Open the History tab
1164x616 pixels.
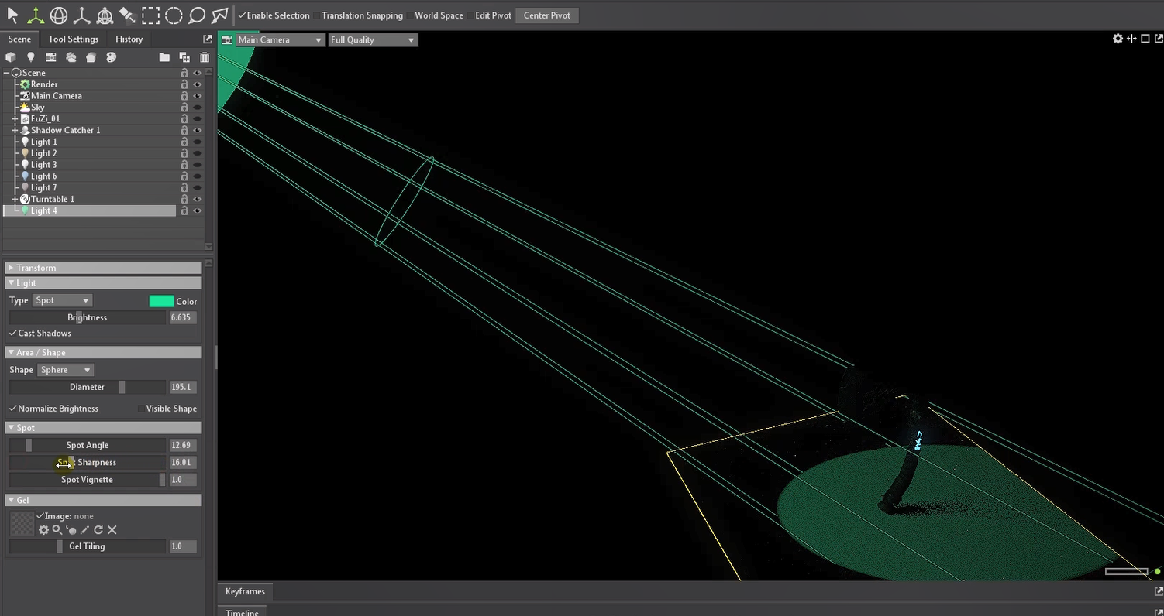[129, 39]
